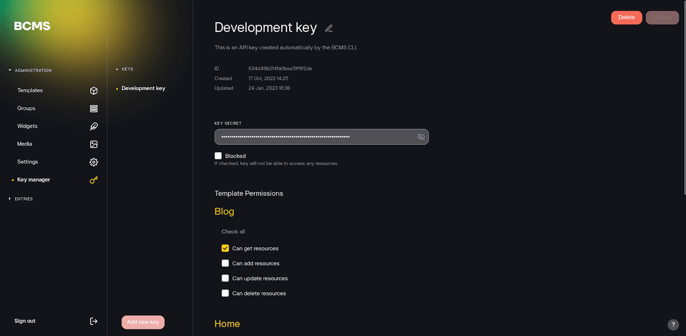Viewport: 686px width, 336px height.
Task: Click the Sign out arrow icon
Action: tap(94, 321)
